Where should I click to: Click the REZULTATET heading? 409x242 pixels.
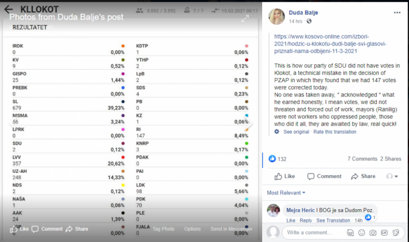(x=30, y=27)
